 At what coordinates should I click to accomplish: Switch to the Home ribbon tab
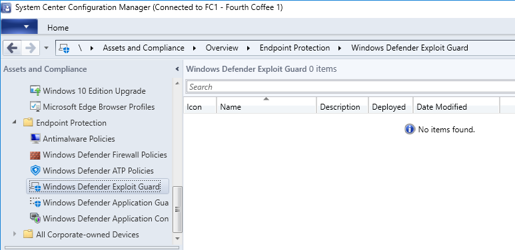pyautogui.click(x=58, y=28)
